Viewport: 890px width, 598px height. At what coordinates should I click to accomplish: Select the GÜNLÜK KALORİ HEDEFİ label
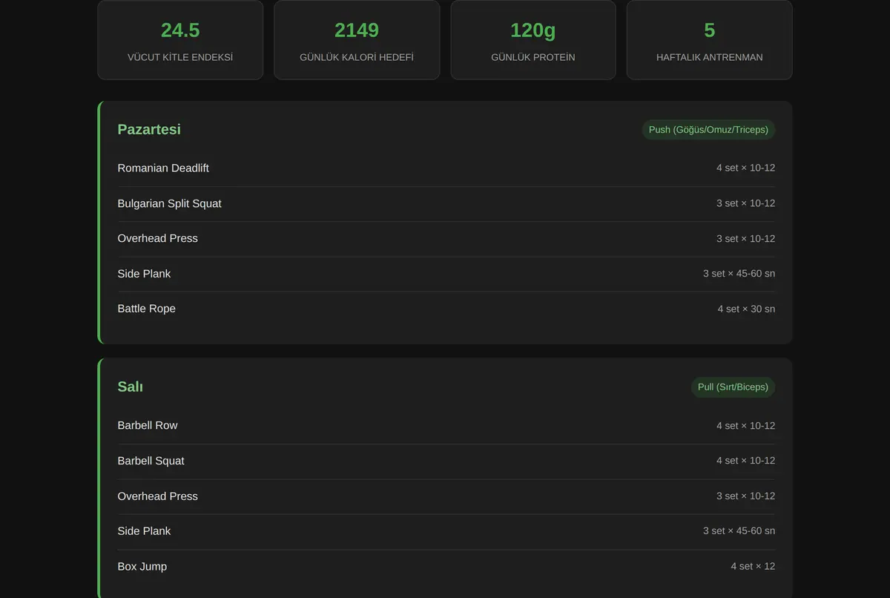tap(357, 57)
